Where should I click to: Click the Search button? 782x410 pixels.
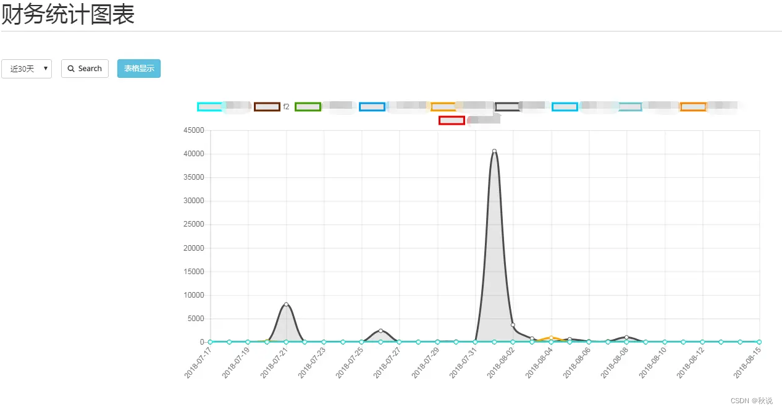tap(85, 69)
